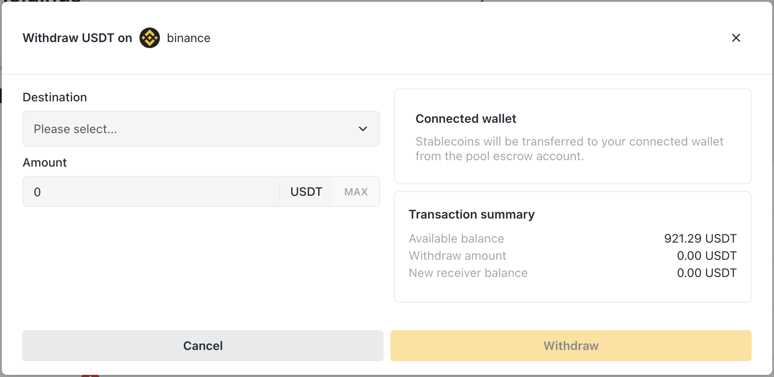Click the Amount field label
This screenshot has height=377, width=774.
[45, 163]
